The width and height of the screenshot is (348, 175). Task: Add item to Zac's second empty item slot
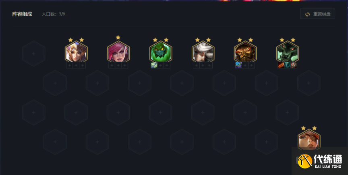coord(167,65)
